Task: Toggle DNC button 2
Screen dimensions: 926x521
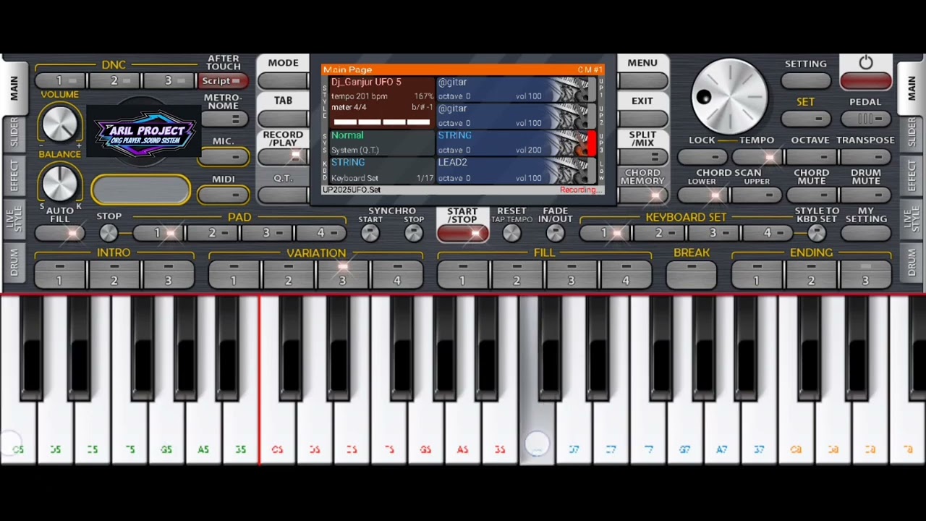Action: pyautogui.click(x=115, y=80)
